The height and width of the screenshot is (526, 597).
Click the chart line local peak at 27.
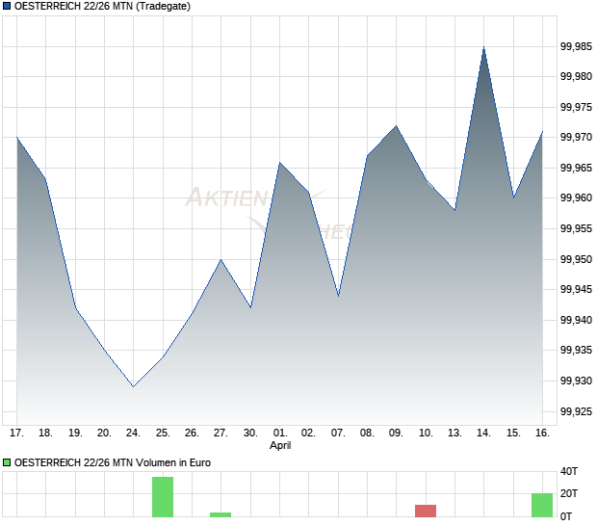pyautogui.click(x=221, y=260)
